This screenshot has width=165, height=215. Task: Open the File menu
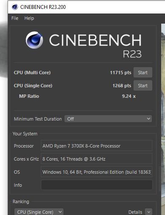[x=15, y=18]
